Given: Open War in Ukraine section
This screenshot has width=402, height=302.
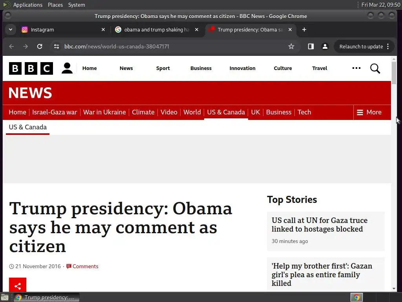Looking at the screenshot, I should (104, 112).
